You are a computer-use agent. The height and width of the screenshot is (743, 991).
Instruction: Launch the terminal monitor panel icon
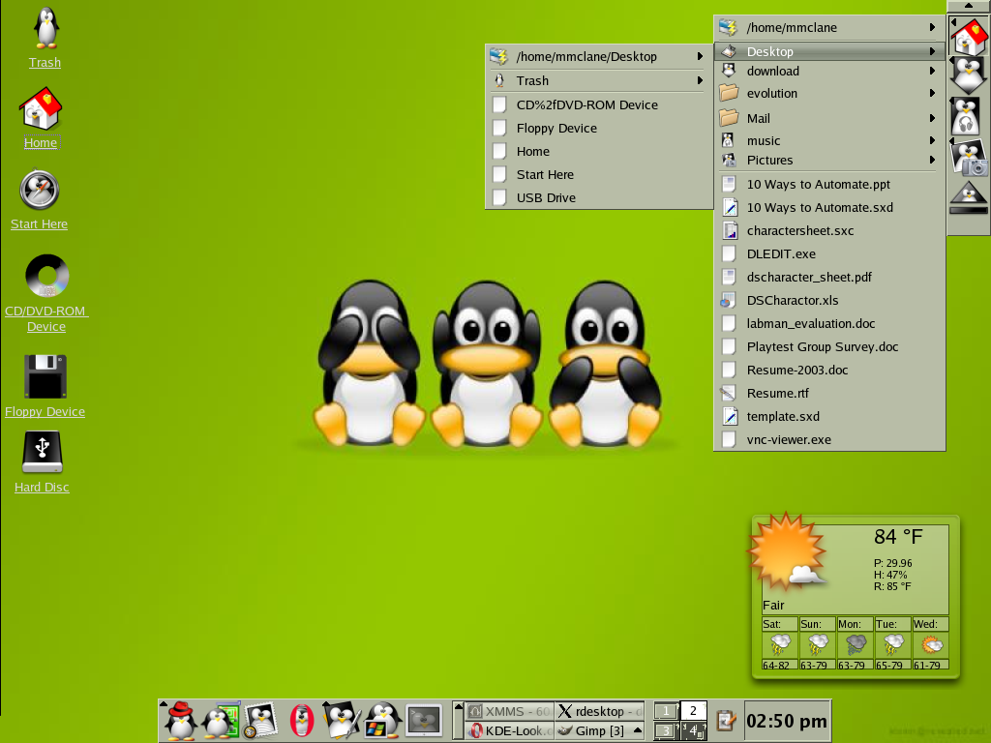coord(424,720)
